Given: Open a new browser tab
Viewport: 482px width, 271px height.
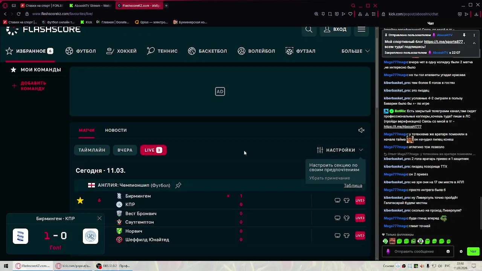Looking at the screenshot, I should click(166, 6).
